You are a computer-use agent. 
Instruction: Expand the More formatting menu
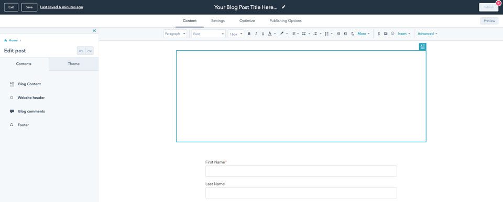[364, 33]
